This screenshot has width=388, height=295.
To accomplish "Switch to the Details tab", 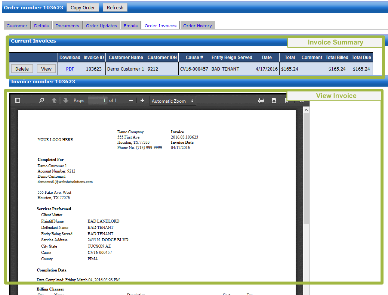I will point(41,25).
